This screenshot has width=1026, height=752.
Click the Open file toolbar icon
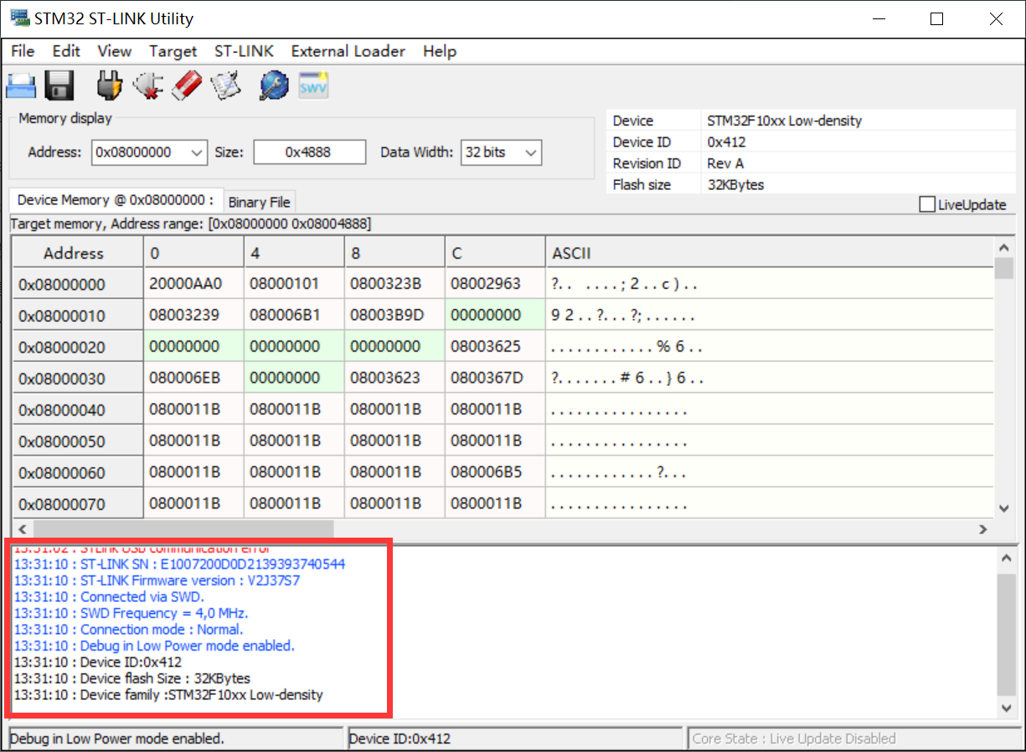click(21, 85)
